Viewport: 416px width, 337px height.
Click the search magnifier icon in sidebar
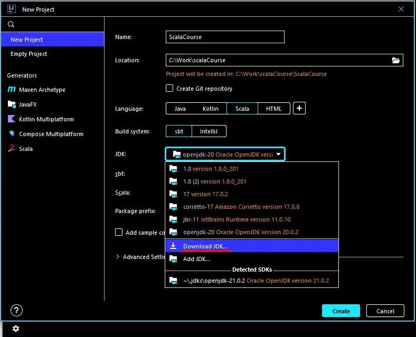coord(11,24)
